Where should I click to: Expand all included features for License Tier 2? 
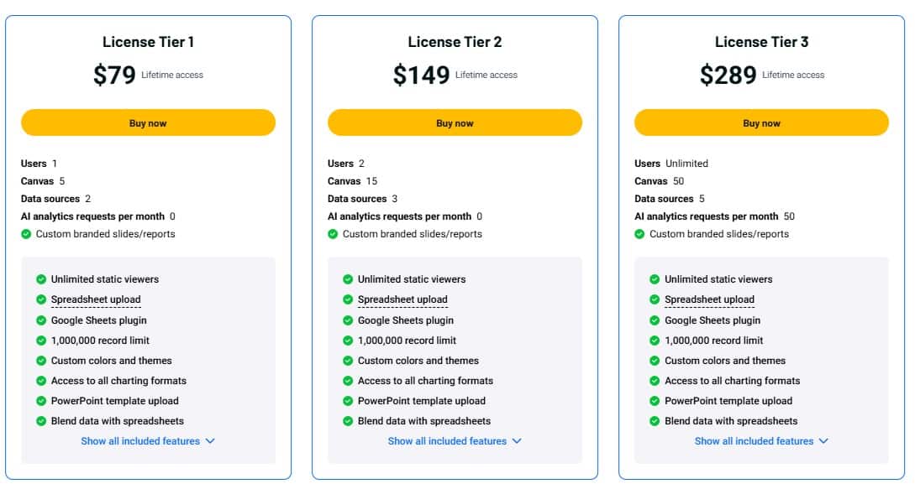click(448, 440)
